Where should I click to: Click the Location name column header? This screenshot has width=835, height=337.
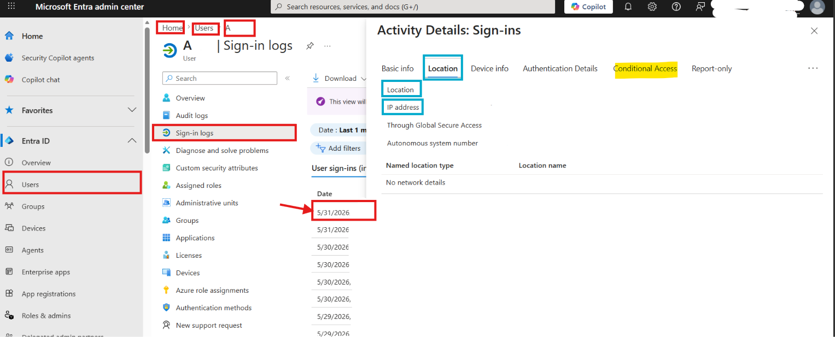point(542,165)
